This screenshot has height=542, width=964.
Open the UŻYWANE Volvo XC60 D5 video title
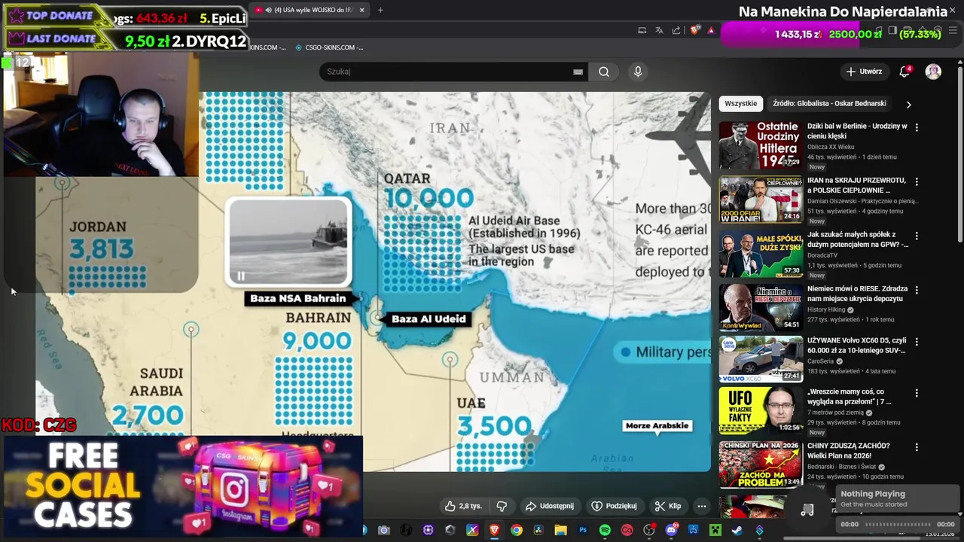(x=857, y=345)
